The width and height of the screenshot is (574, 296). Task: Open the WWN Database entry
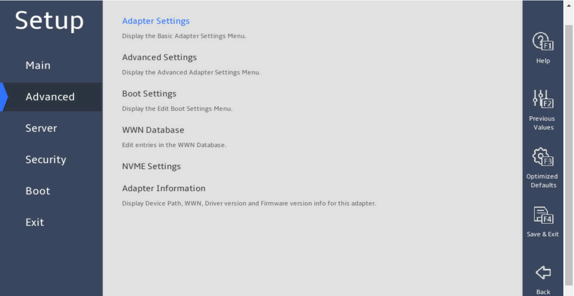click(x=153, y=130)
